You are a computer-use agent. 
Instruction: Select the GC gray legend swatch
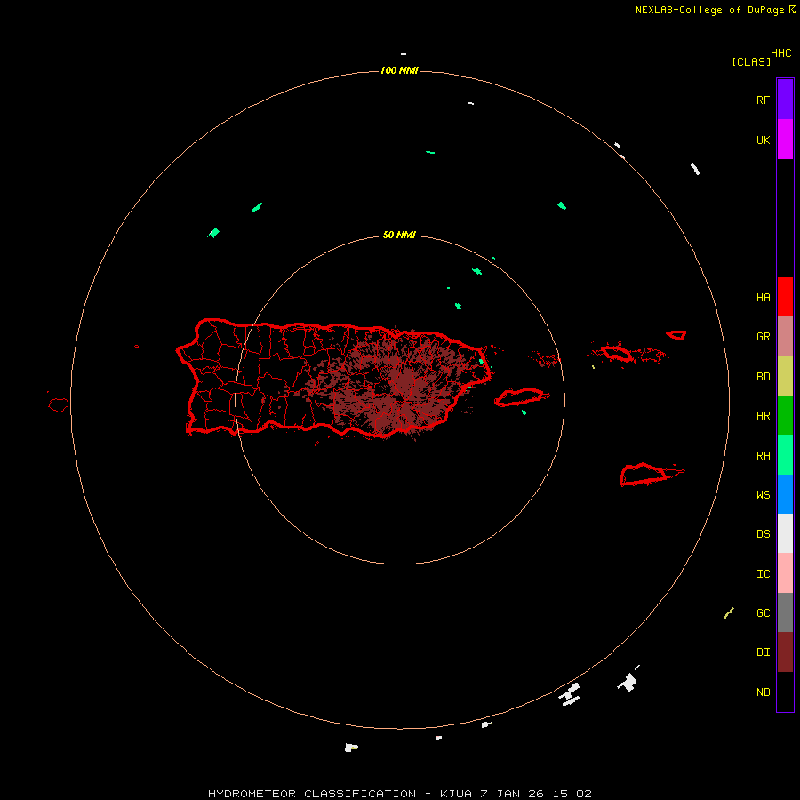click(x=785, y=612)
